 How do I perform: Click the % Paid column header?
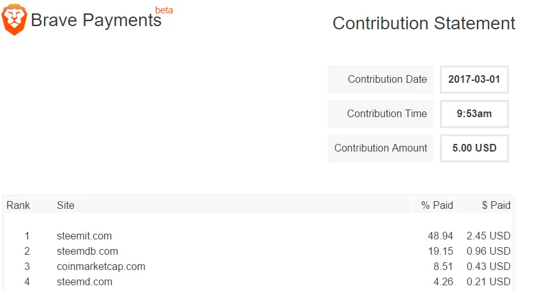437,205
